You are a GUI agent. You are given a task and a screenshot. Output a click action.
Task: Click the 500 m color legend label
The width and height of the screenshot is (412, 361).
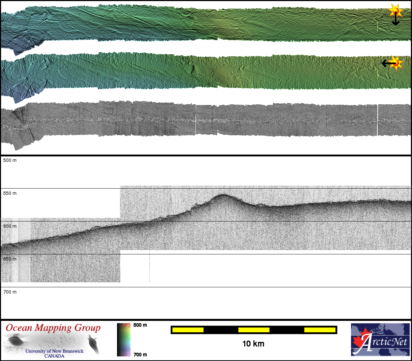coord(140,325)
